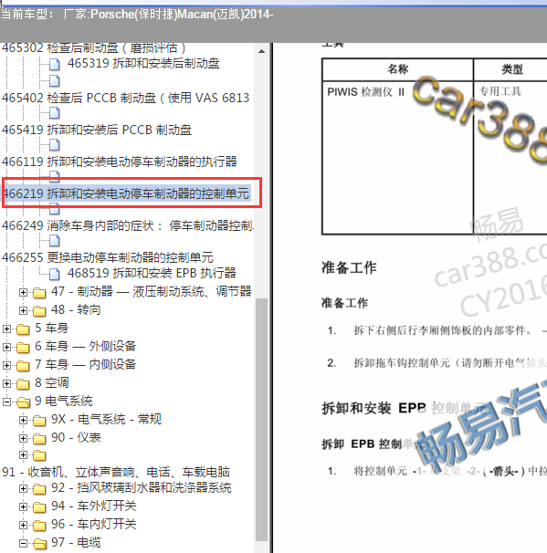Expand 90 - 仪表 folder
Image resolution: width=547 pixels, height=553 pixels.
point(24,438)
